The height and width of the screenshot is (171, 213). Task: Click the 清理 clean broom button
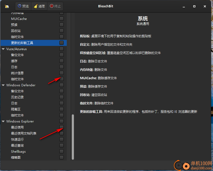(x=39, y=6)
